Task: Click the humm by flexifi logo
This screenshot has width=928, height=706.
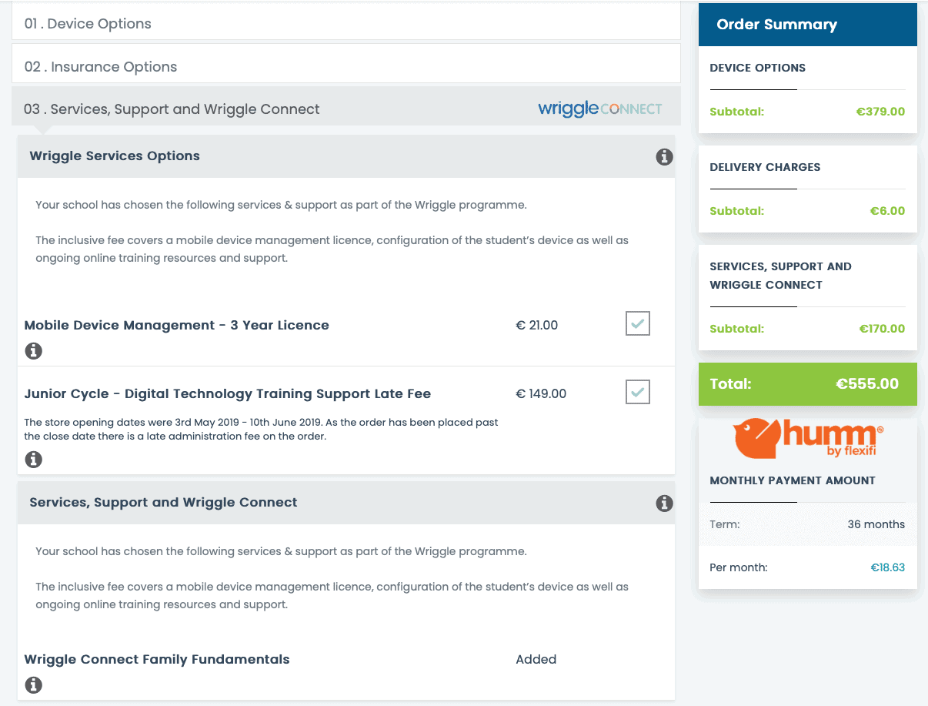Action: (808, 439)
